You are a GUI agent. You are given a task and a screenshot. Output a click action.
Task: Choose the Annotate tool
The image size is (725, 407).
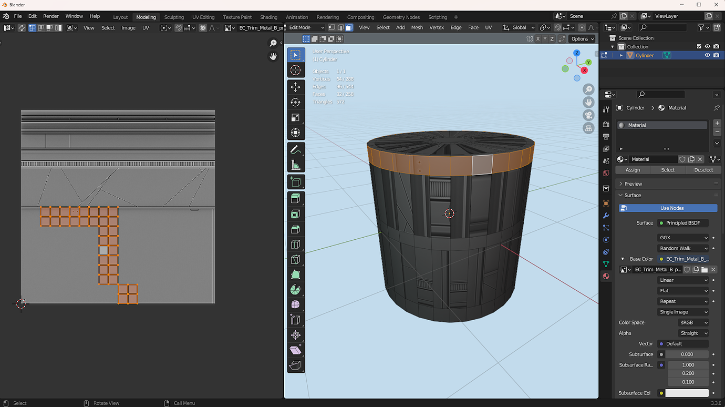click(x=296, y=150)
